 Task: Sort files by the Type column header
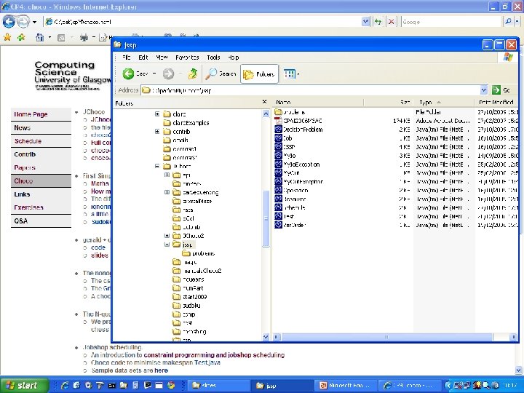(x=444, y=102)
